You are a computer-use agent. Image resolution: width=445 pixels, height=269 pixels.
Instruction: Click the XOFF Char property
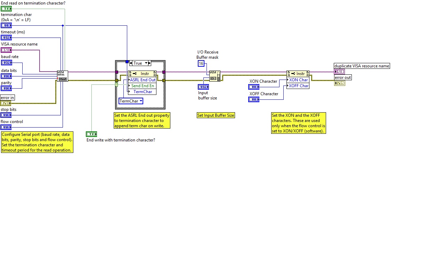click(298, 86)
